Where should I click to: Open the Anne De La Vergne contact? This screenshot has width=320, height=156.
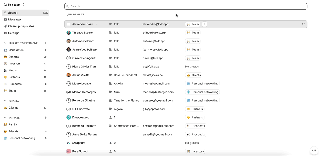(x=85, y=135)
